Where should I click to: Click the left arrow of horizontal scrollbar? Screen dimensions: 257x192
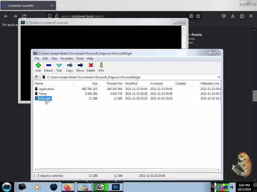(35, 170)
